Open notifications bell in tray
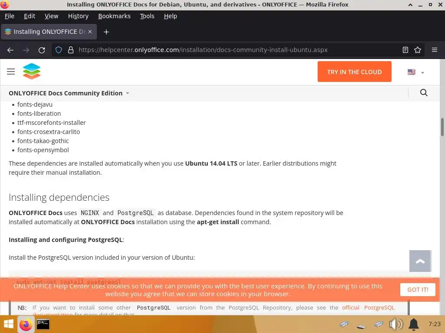 (414, 324)
